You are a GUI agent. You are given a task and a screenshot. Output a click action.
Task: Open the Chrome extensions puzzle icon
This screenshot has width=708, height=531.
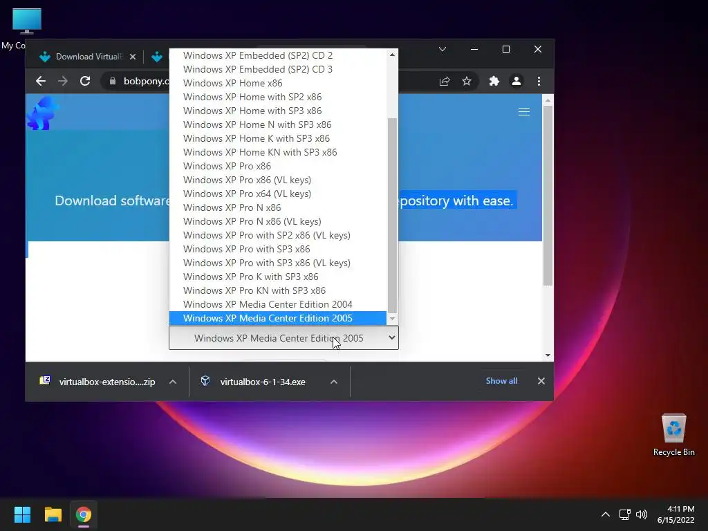pyautogui.click(x=494, y=82)
